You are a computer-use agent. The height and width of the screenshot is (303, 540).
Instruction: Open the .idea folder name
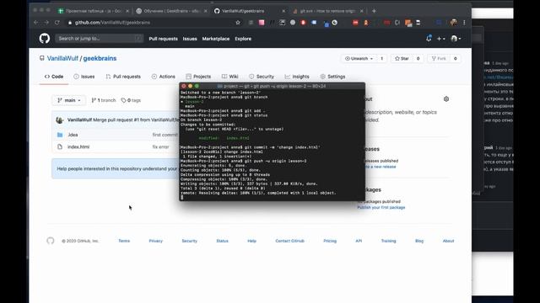click(73, 135)
